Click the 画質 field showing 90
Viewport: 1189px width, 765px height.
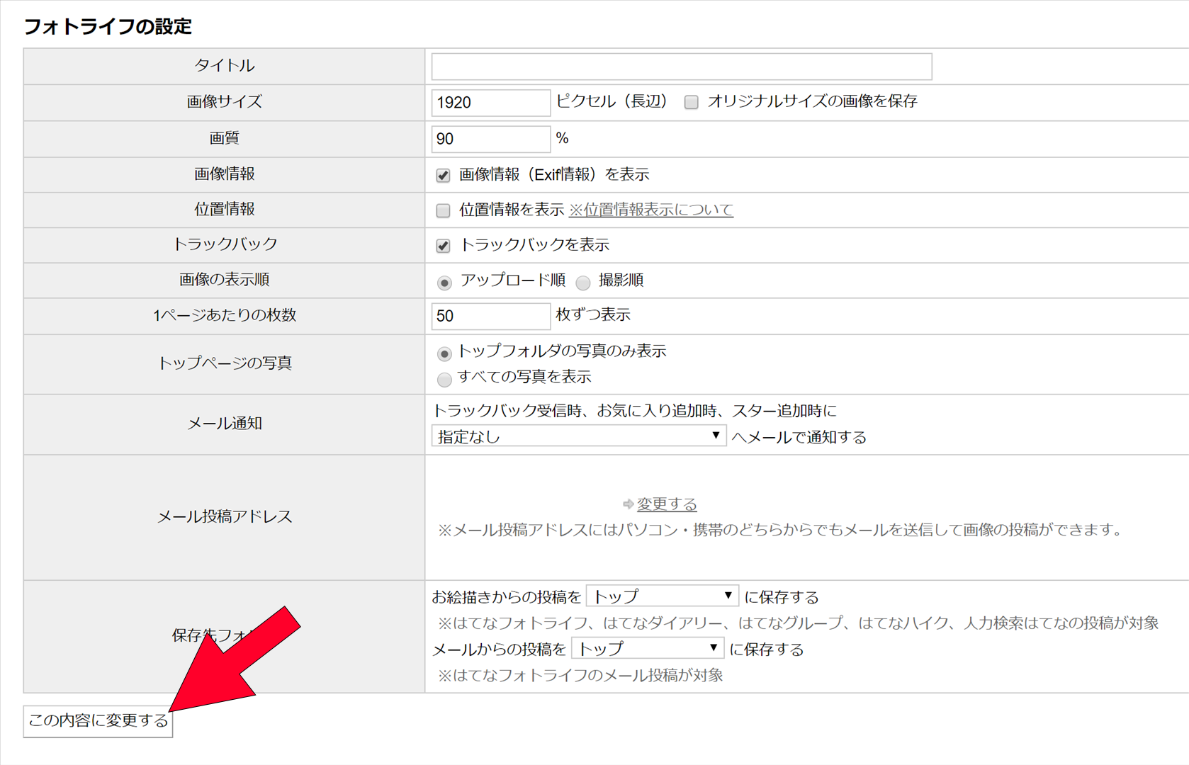[490, 139]
